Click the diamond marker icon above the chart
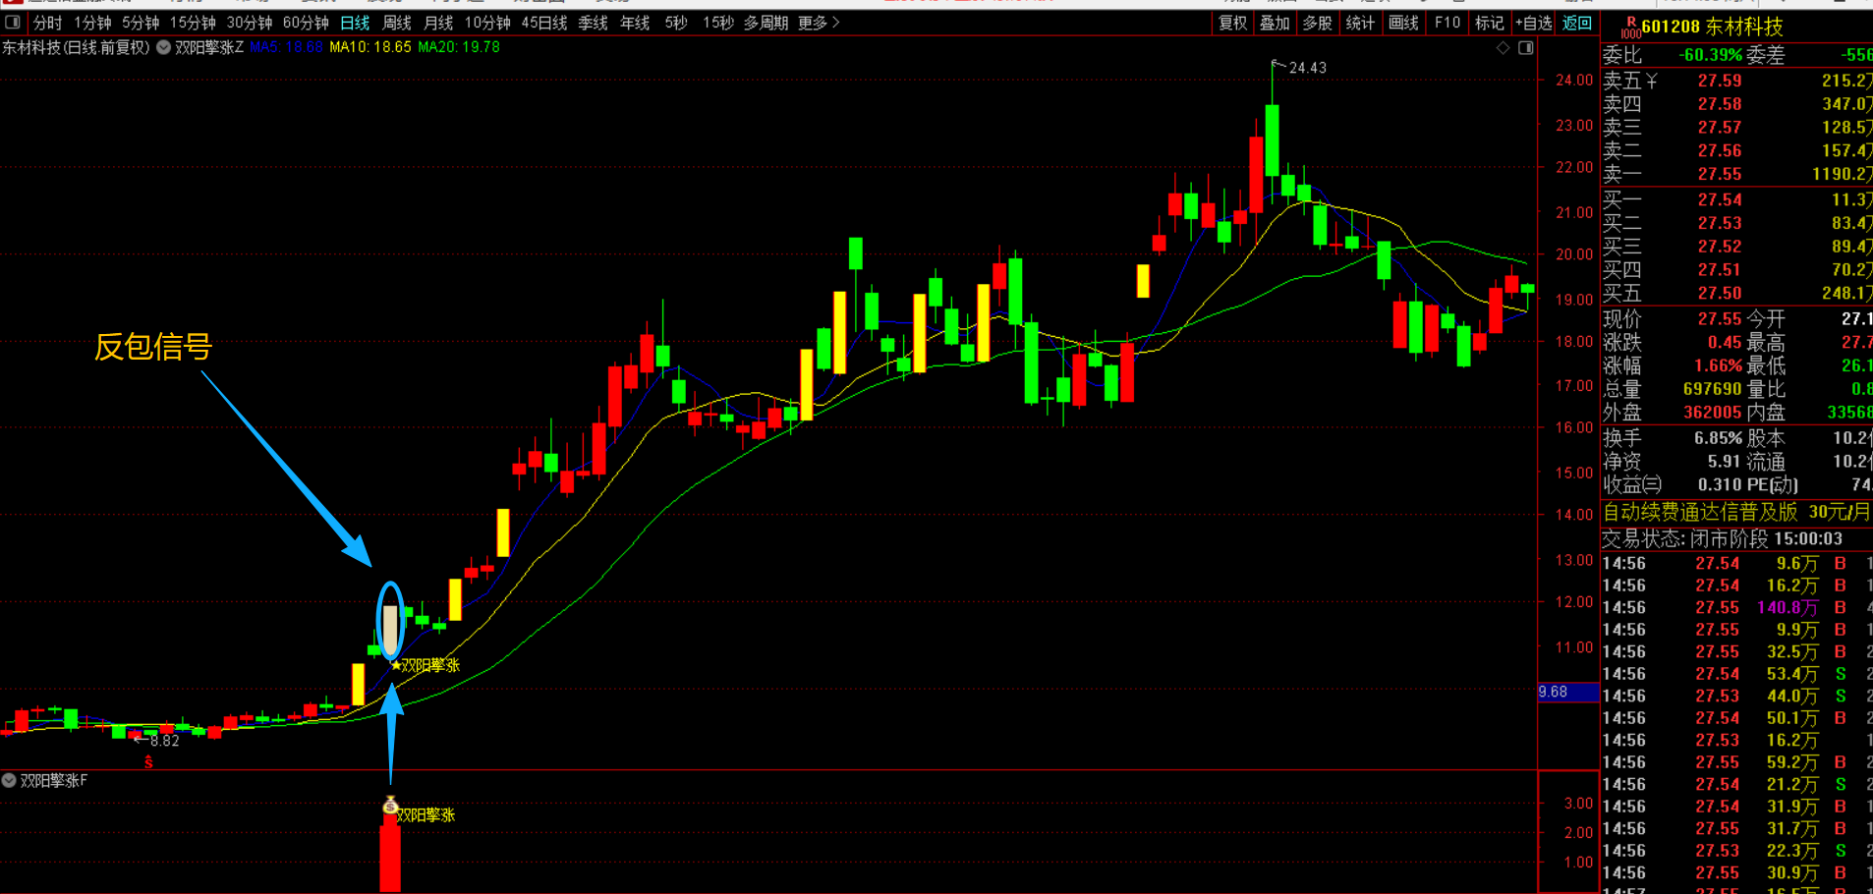The height and width of the screenshot is (894, 1873). tap(1503, 48)
